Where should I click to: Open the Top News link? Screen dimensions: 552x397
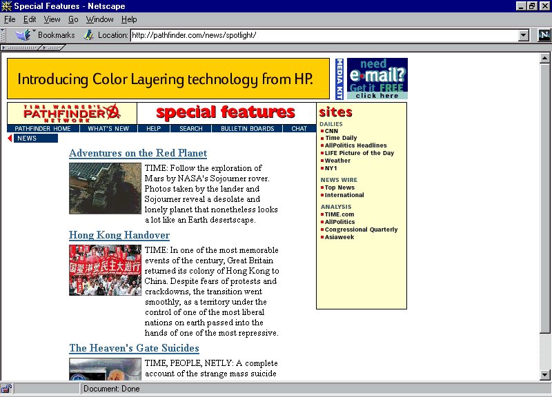(339, 187)
